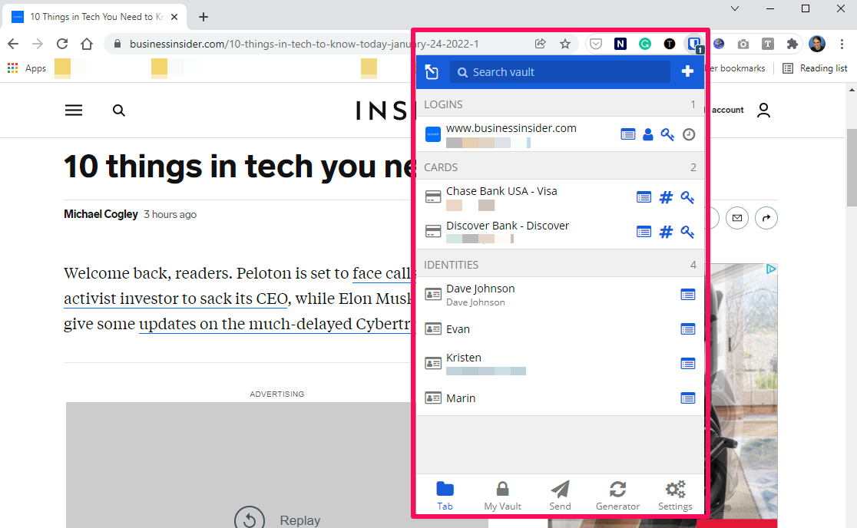Click the Bitwarden extension icon in toolbar
The height and width of the screenshot is (528, 857).
point(694,45)
